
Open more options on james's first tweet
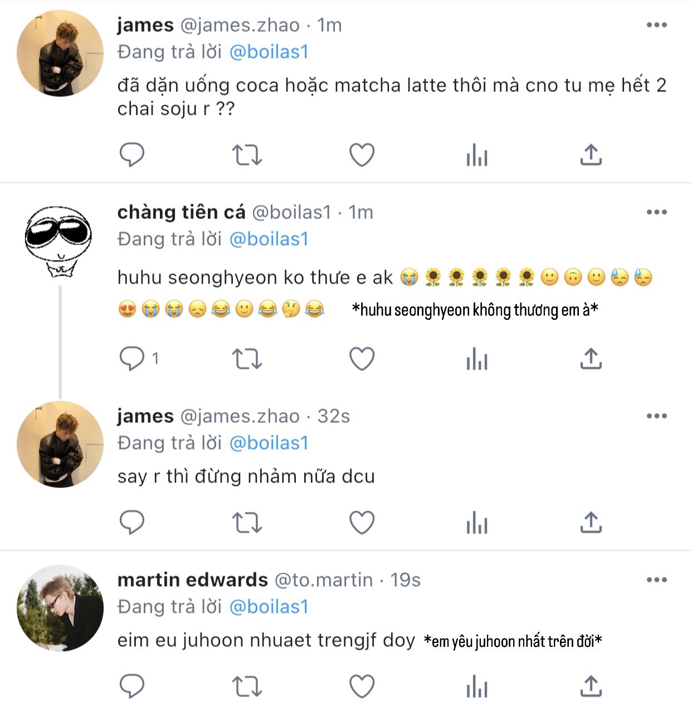point(656,25)
